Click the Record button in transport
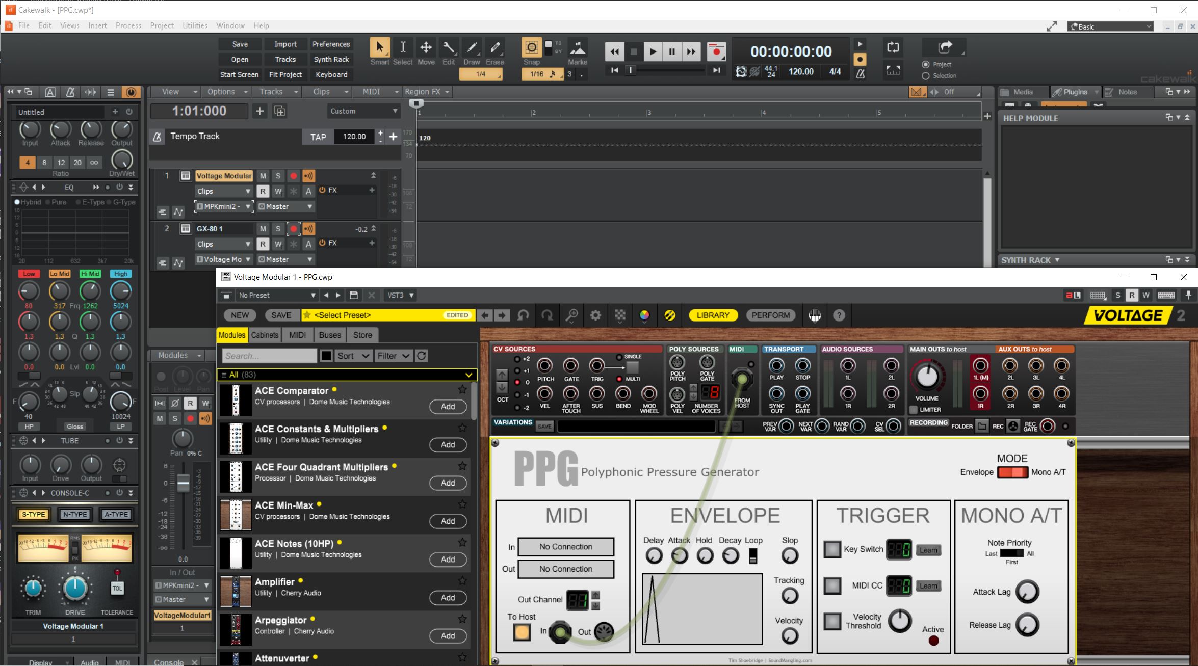The height and width of the screenshot is (666, 1198). [x=716, y=51]
